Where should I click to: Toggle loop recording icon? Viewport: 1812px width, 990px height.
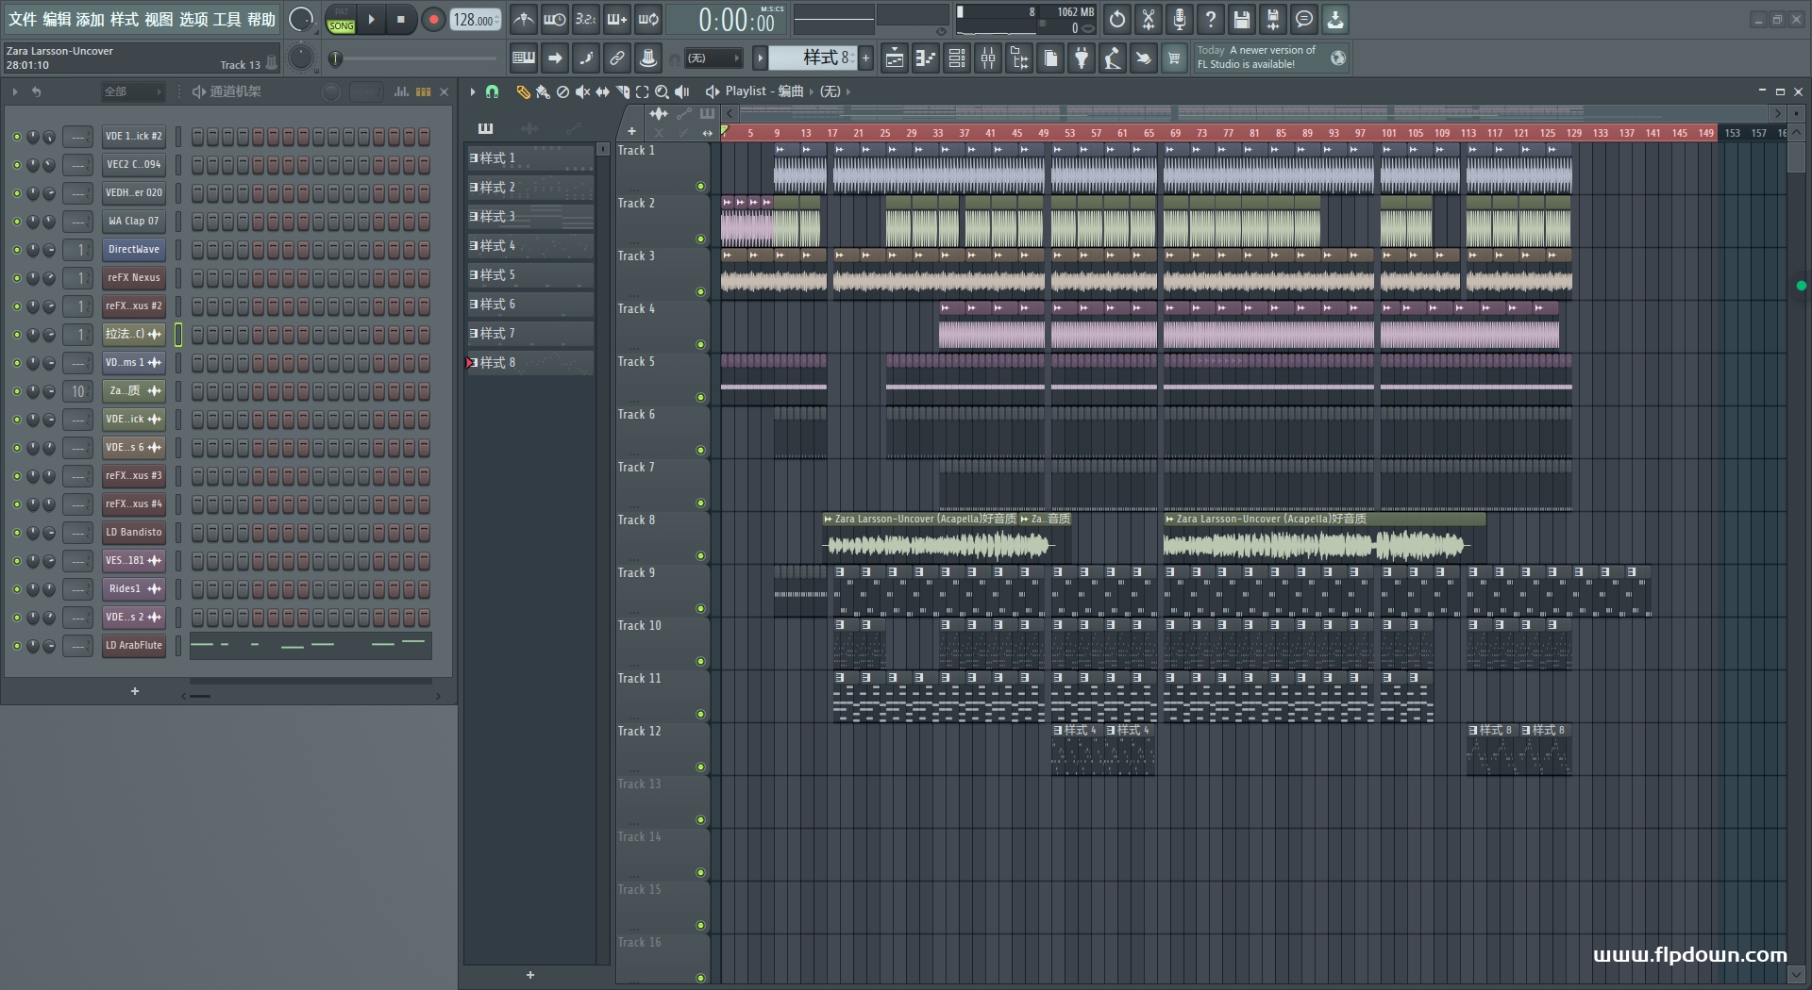coord(648,19)
